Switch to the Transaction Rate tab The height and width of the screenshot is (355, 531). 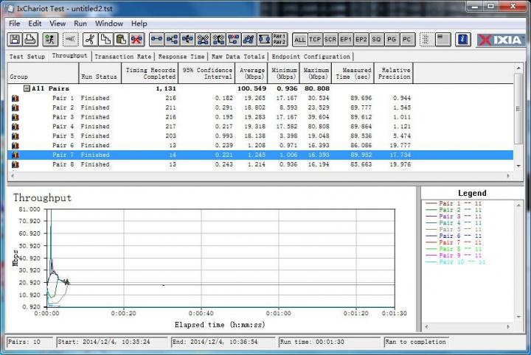(x=123, y=57)
